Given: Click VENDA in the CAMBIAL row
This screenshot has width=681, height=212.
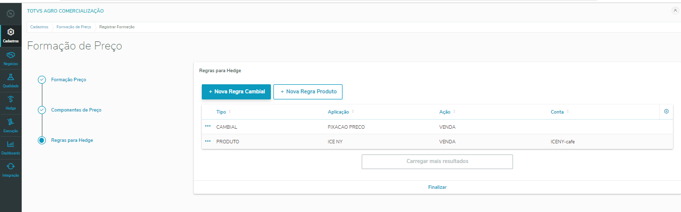Looking at the screenshot, I should pos(447,127).
